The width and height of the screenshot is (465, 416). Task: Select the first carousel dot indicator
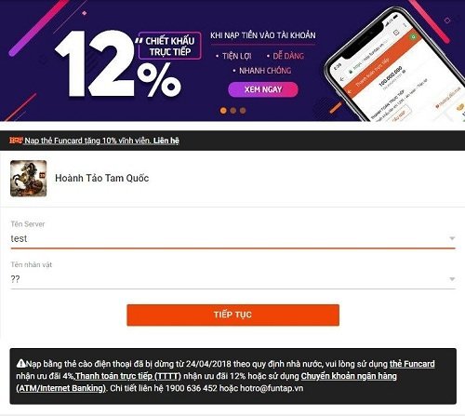[223, 111]
